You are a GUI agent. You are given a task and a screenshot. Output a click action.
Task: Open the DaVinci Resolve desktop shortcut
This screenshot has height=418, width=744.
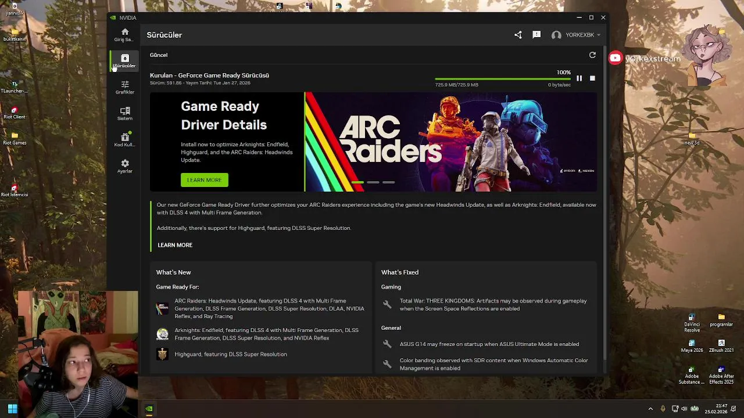[692, 323]
